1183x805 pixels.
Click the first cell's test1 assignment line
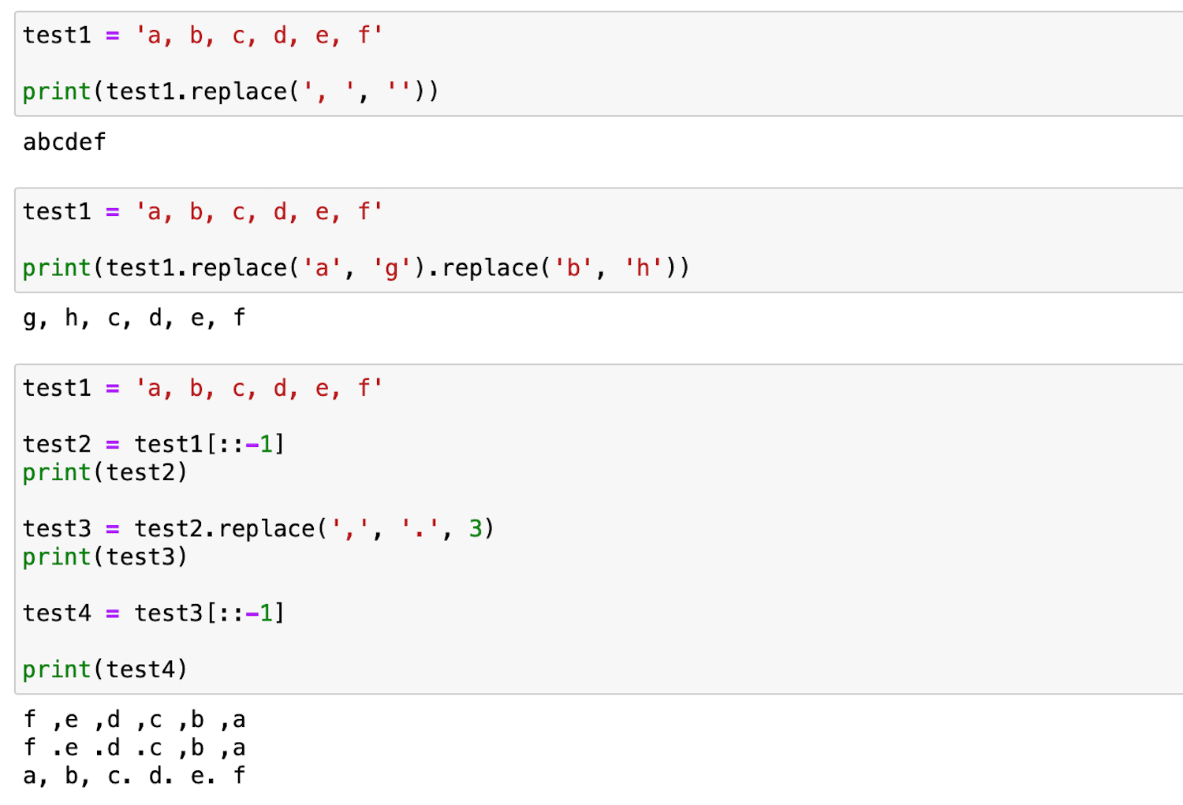pyautogui.click(x=203, y=35)
